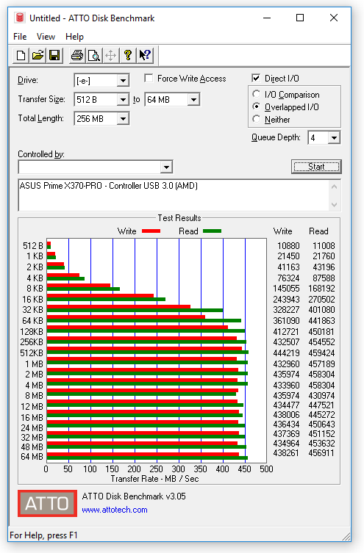Click the red Write legend swatch
The image size is (364, 553).
[151, 231]
